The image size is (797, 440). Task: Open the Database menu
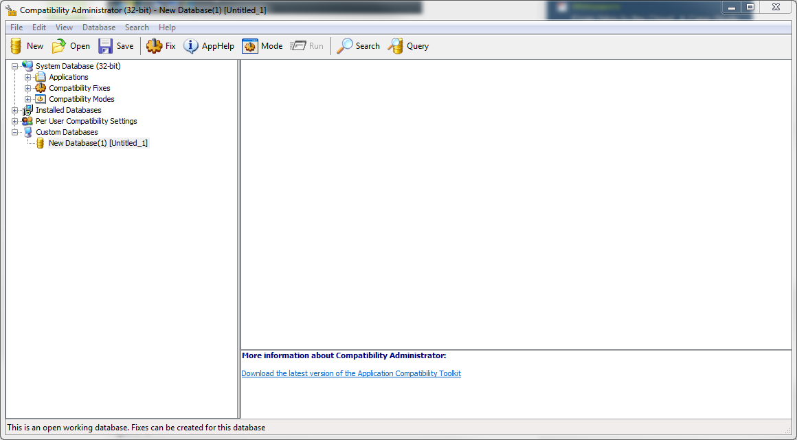tap(99, 27)
